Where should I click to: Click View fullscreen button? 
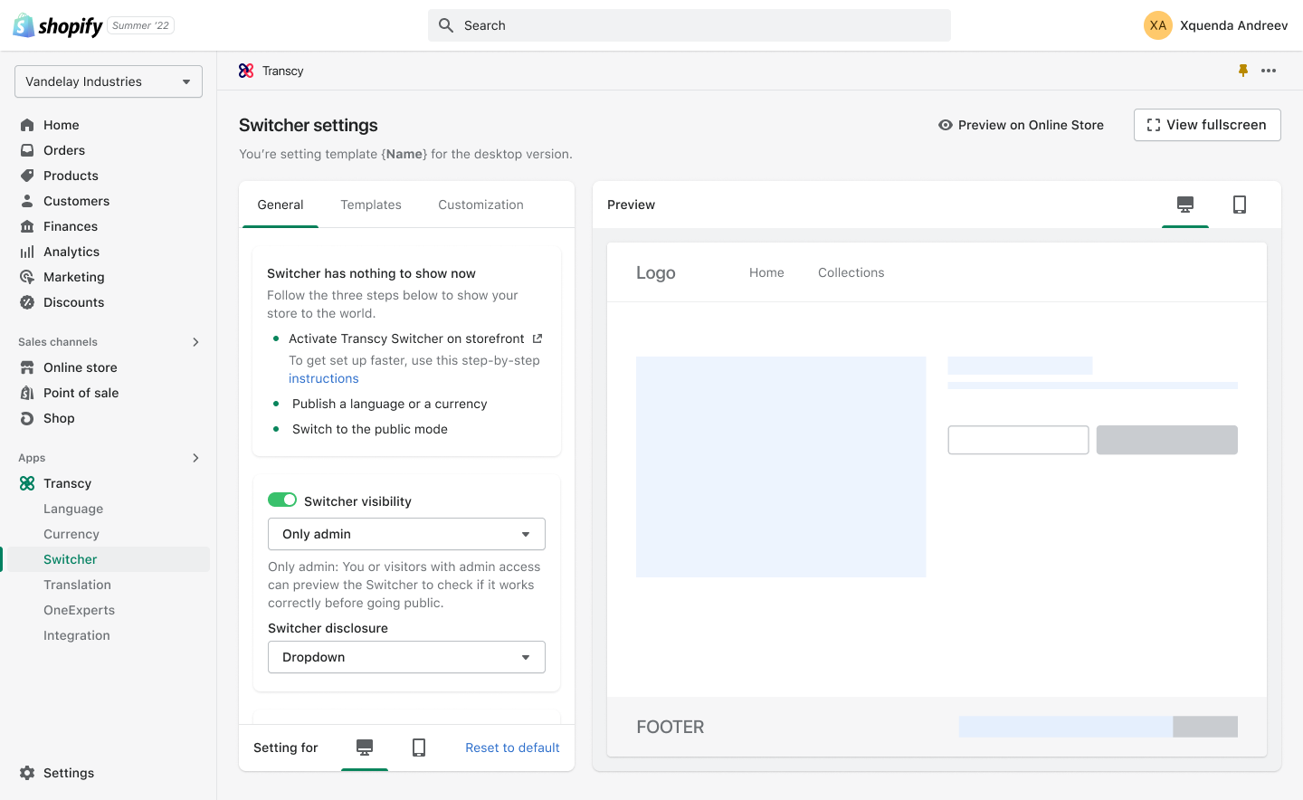[1207, 125]
